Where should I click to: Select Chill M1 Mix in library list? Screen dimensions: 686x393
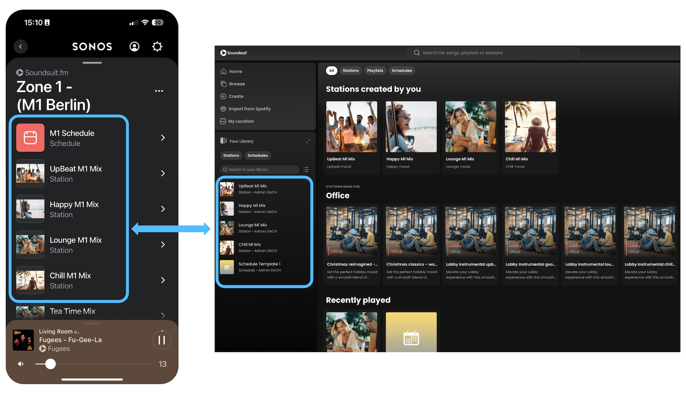(x=264, y=248)
